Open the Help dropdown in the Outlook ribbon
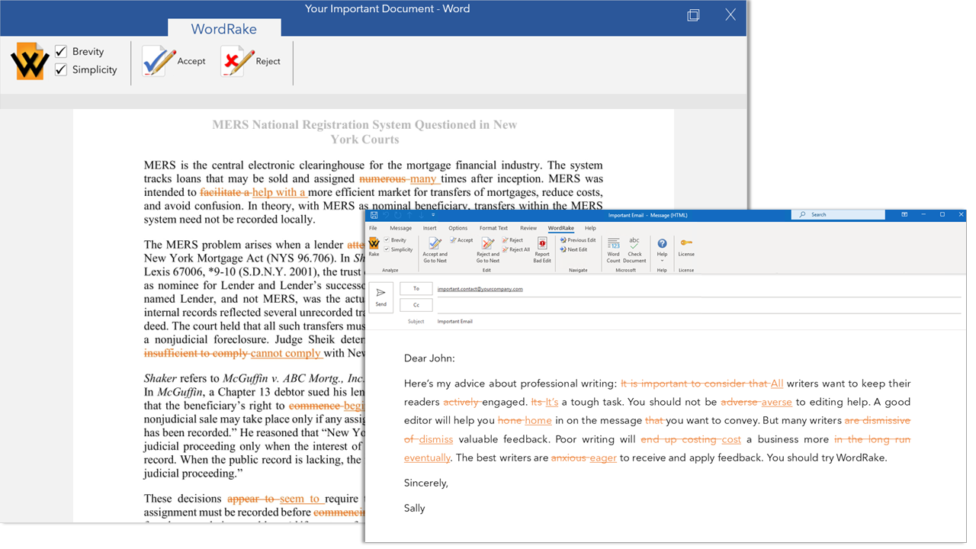The height and width of the screenshot is (549, 976). (x=662, y=249)
